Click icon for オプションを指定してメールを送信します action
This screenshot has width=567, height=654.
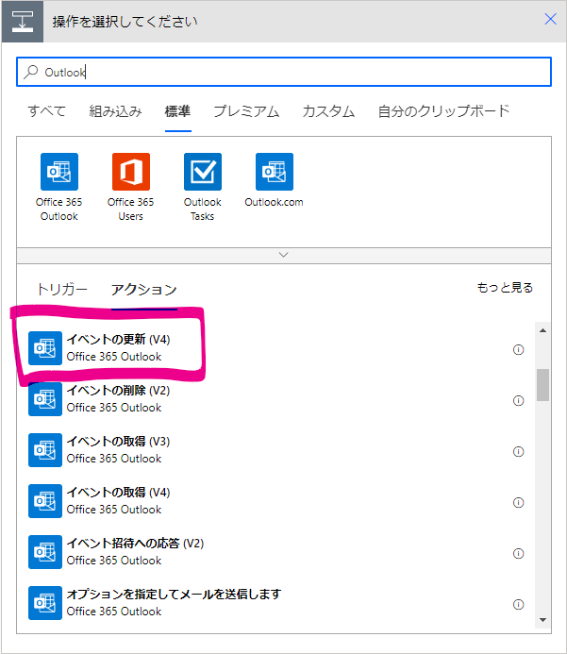45,603
